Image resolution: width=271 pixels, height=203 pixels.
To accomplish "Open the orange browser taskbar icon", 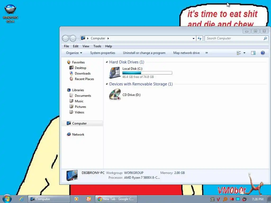I will coord(89,199).
